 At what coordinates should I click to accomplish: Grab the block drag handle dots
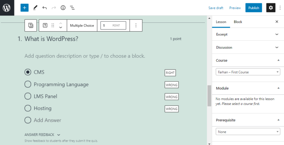coord(53,25)
